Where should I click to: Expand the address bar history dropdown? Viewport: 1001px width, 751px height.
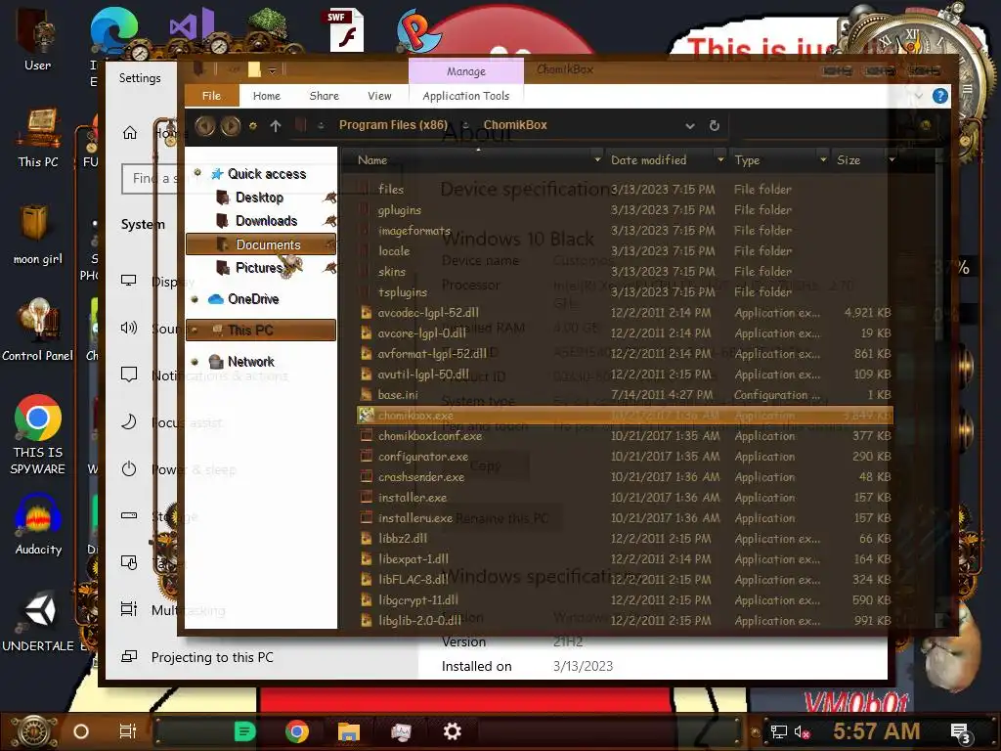690,126
